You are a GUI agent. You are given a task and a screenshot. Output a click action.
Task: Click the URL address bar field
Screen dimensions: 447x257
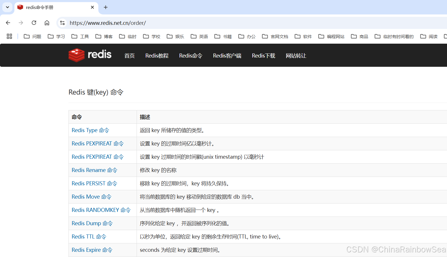231,23
